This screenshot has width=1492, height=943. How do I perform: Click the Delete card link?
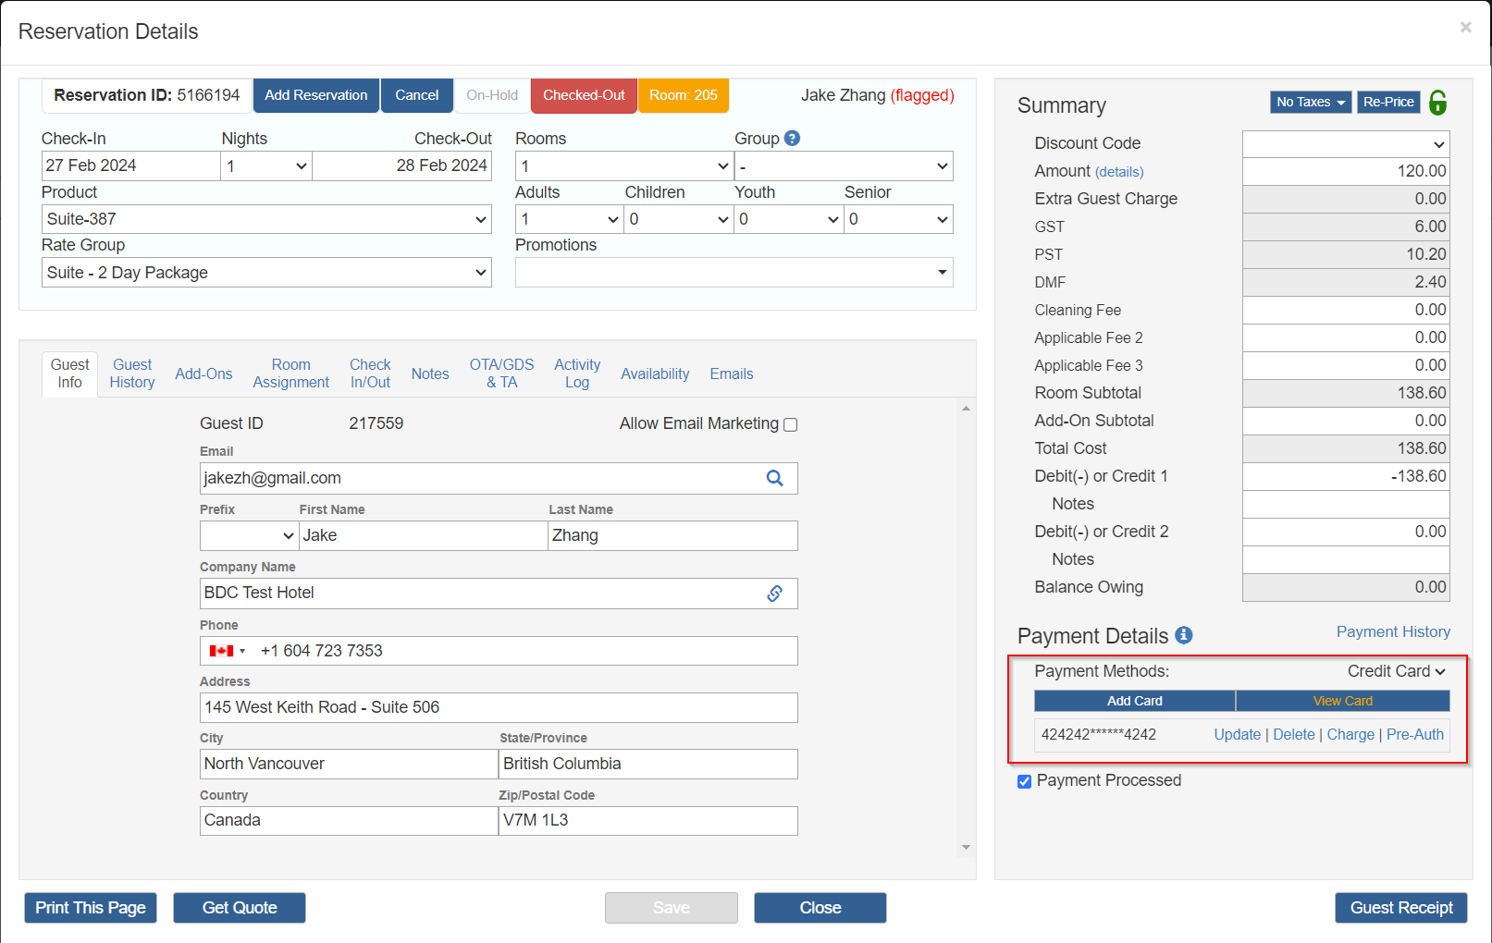(1294, 734)
